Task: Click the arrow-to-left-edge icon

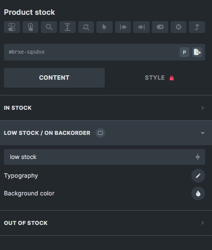Action: [x=123, y=27]
